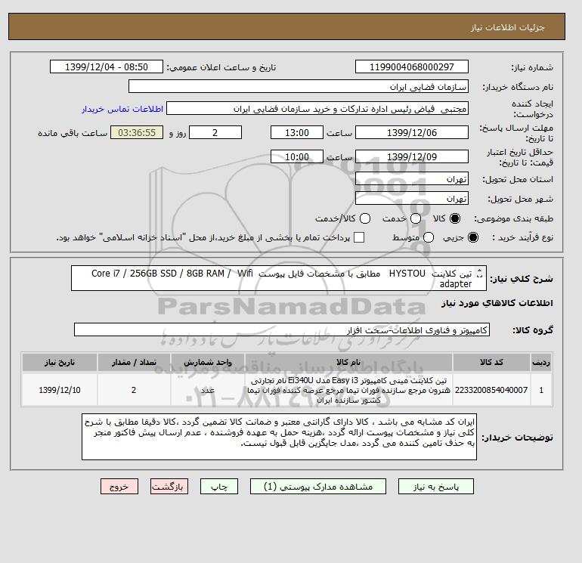Click the quantity cell 2 in the goods table

click(x=134, y=390)
